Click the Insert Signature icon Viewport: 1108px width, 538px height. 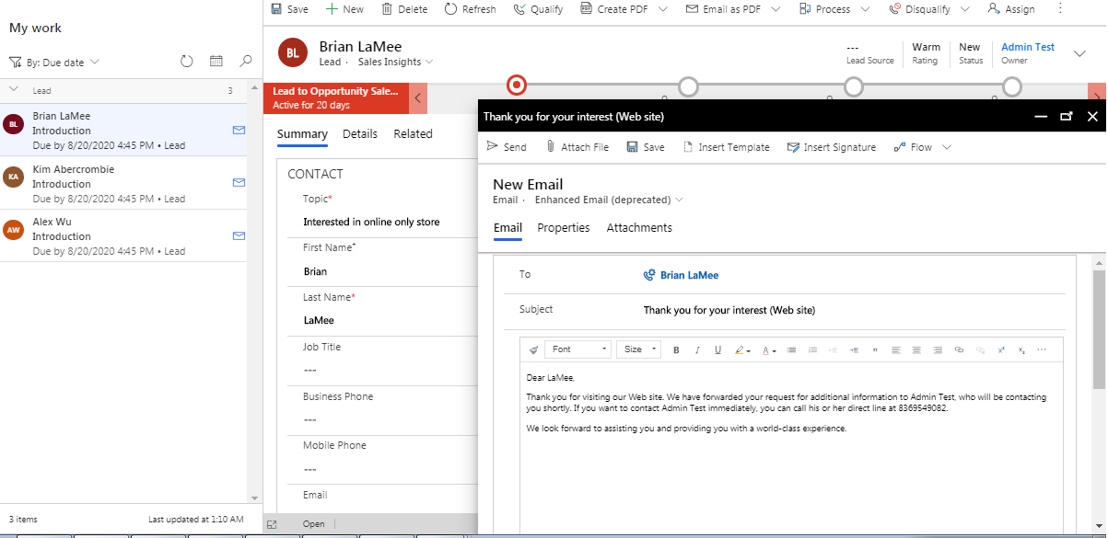click(793, 147)
